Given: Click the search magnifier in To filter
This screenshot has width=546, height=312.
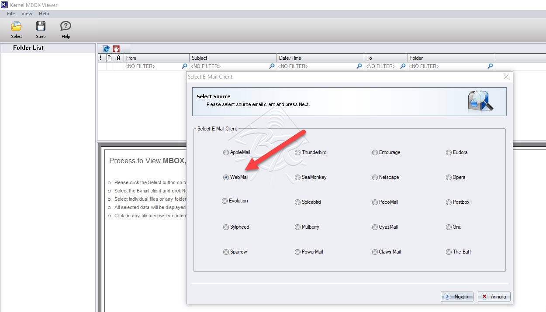Looking at the screenshot, I should click(403, 66).
